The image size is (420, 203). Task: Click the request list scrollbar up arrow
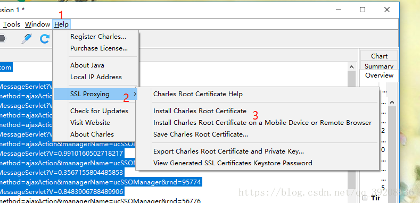click(x=351, y=67)
